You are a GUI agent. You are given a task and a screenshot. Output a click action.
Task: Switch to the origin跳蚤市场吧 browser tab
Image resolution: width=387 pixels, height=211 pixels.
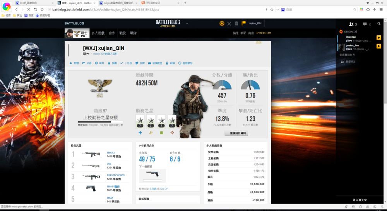point(119,3)
